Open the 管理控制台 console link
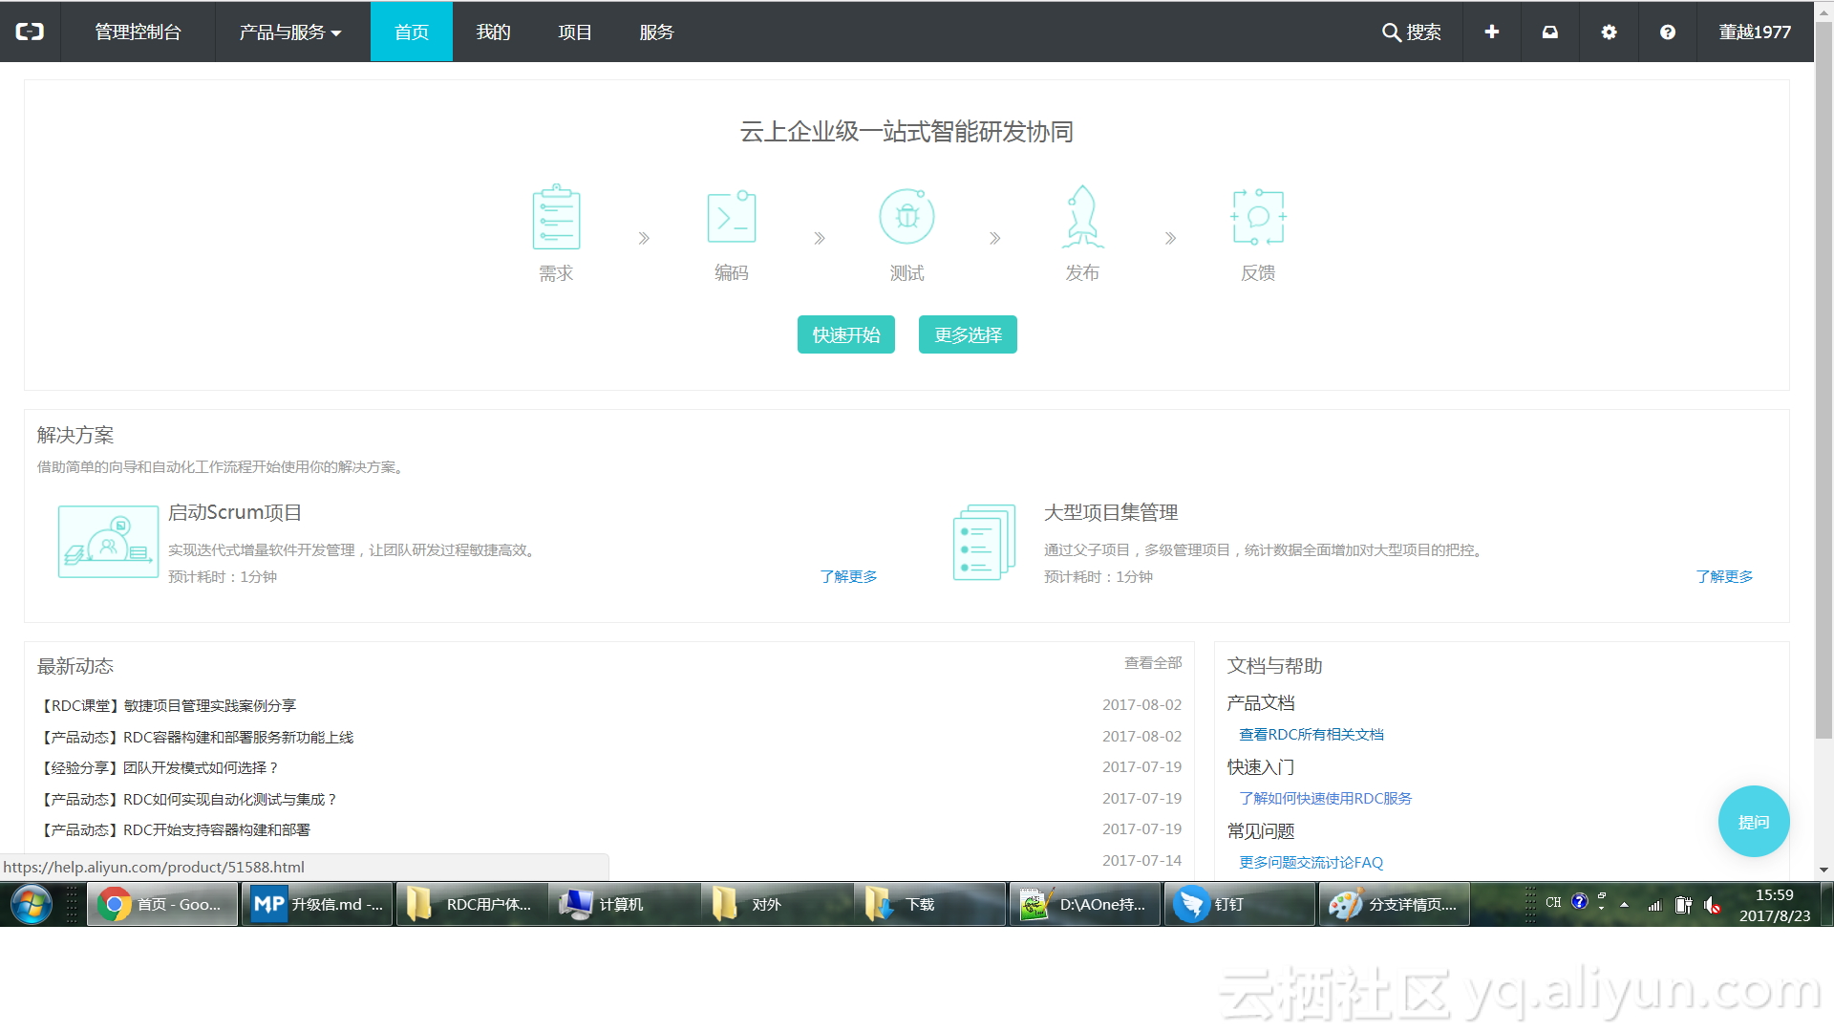Viewport: 1834px width, 1032px height. click(138, 32)
